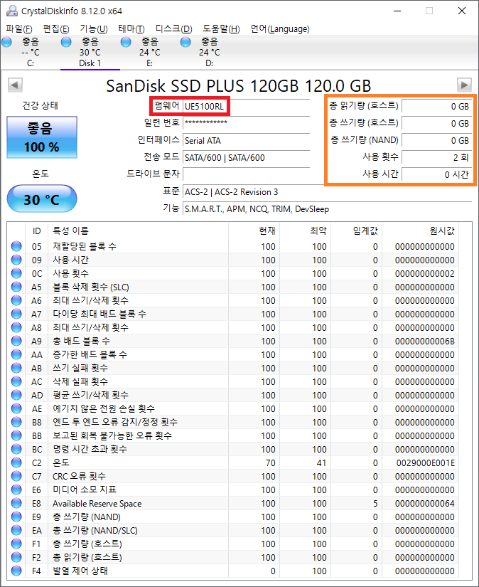Click the serial number field
Viewport: 479px width, 587px height.
pyautogui.click(x=246, y=123)
